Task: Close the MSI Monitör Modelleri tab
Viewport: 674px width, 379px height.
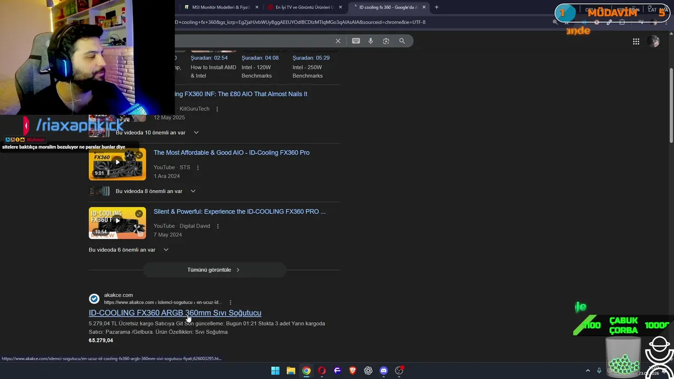Action: [257, 7]
